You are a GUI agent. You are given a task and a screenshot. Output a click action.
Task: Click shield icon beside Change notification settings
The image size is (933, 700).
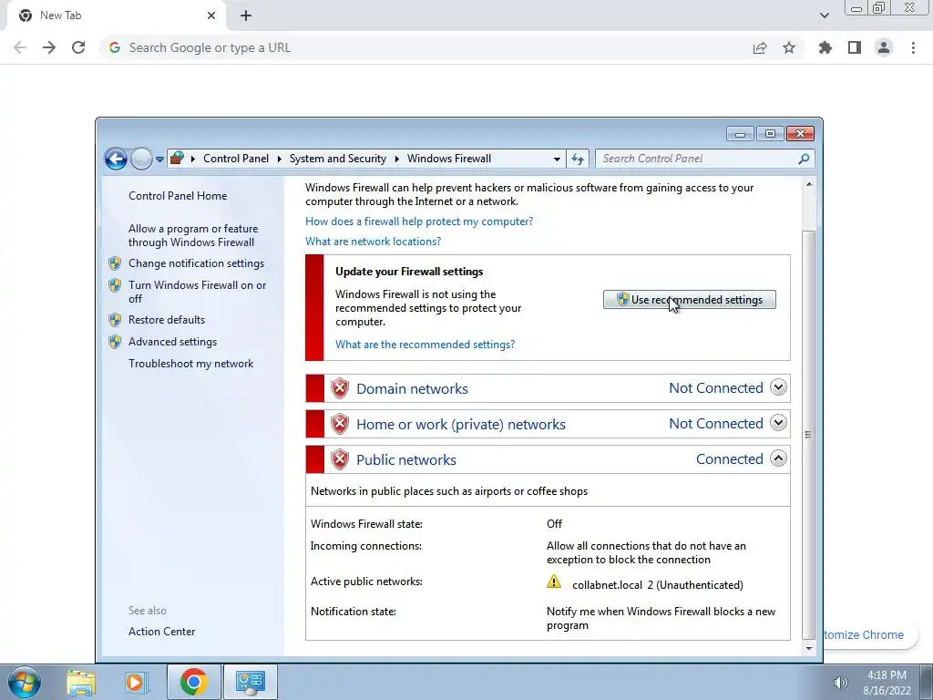(x=115, y=263)
